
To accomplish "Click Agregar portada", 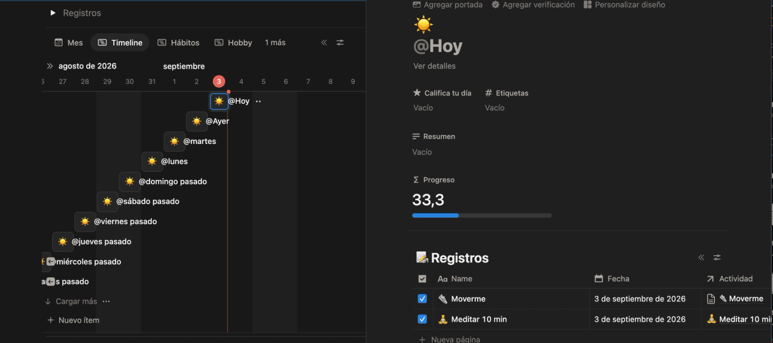I will pos(448,5).
